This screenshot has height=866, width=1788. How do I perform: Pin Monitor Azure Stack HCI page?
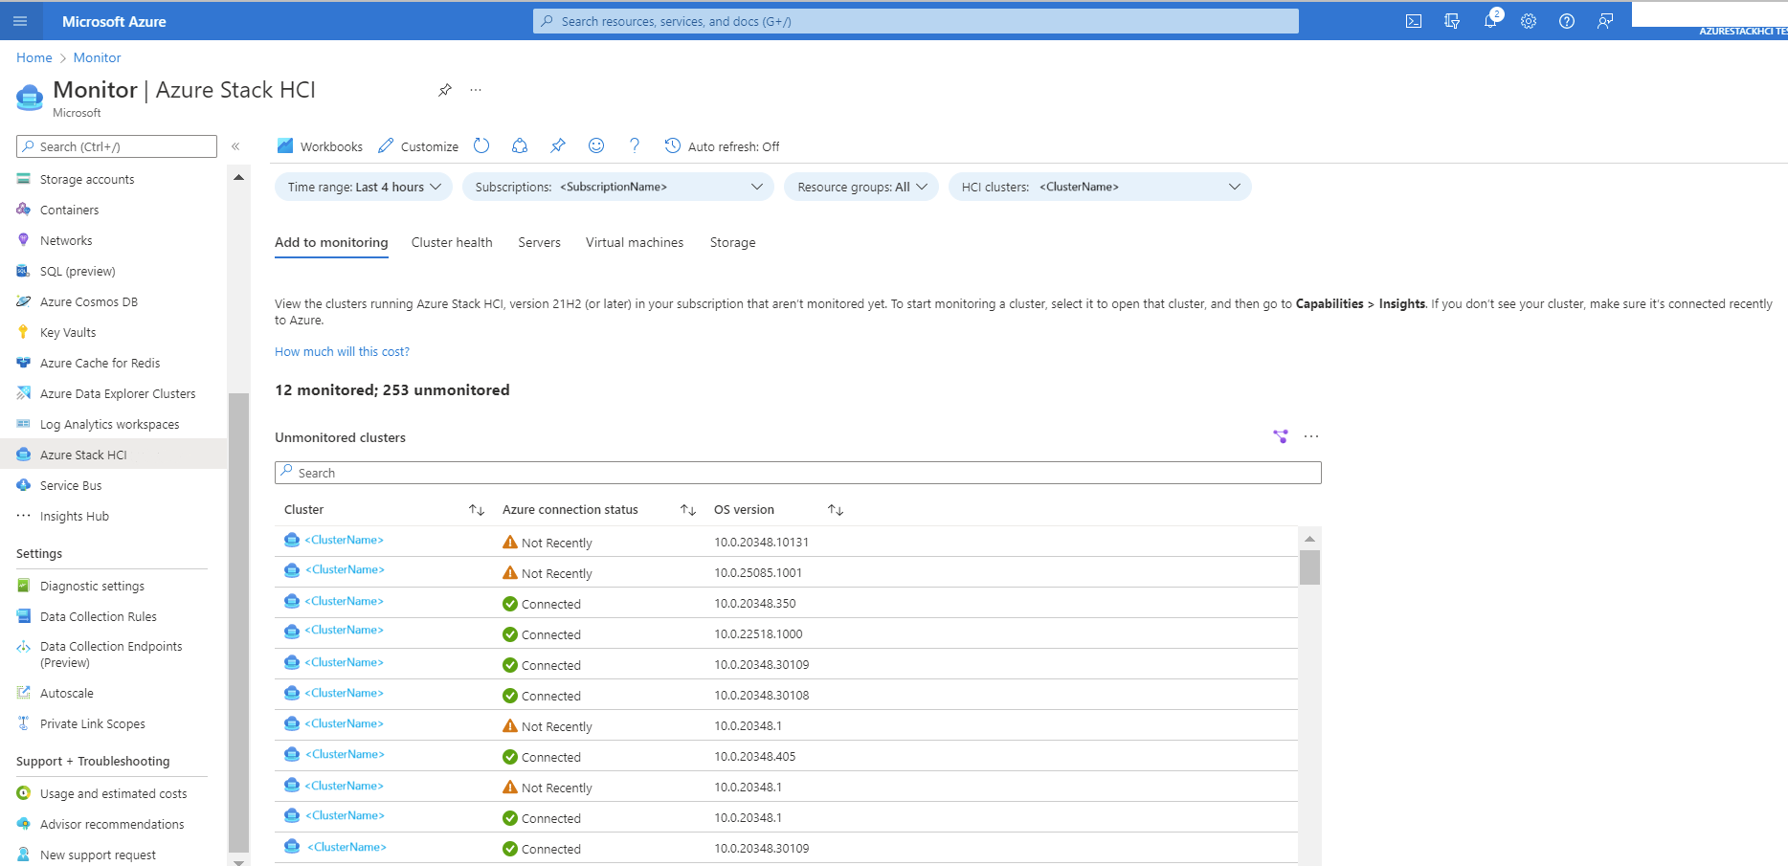[x=445, y=90]
